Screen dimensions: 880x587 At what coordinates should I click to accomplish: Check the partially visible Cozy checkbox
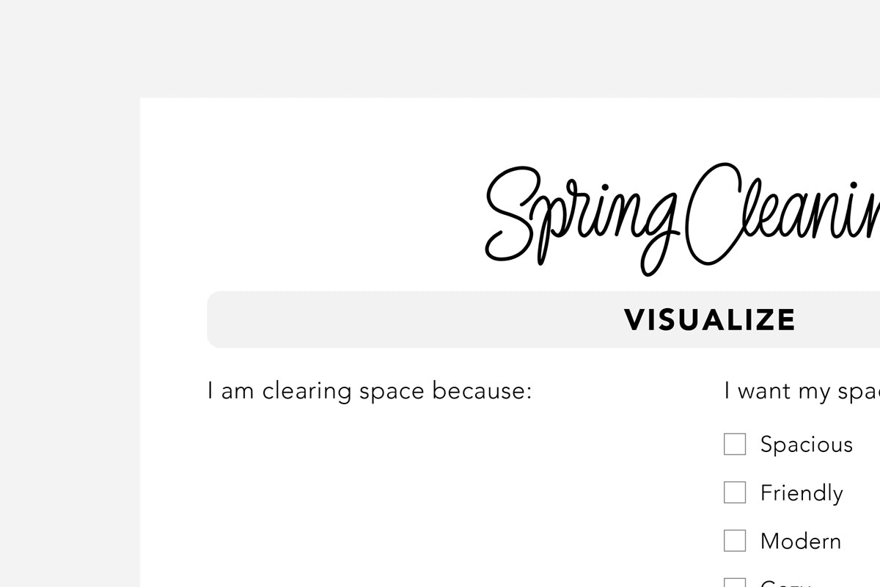coord(735,583)
